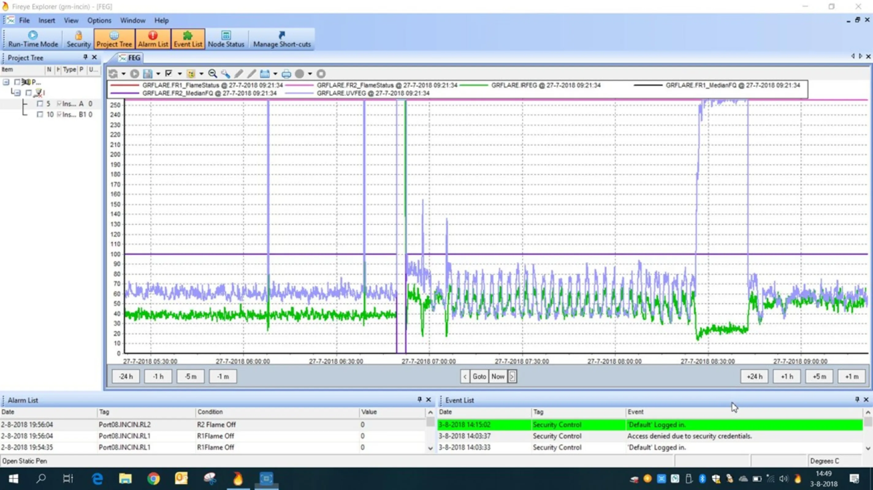This screenshot has width=873, height=490.
Task: Click the Now button below the chart
Action: click(x=497, y=377)
